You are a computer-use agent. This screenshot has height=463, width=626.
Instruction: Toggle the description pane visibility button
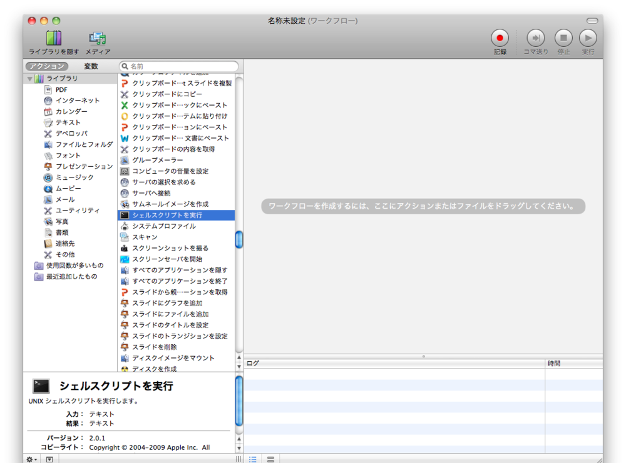click(49, 459)
